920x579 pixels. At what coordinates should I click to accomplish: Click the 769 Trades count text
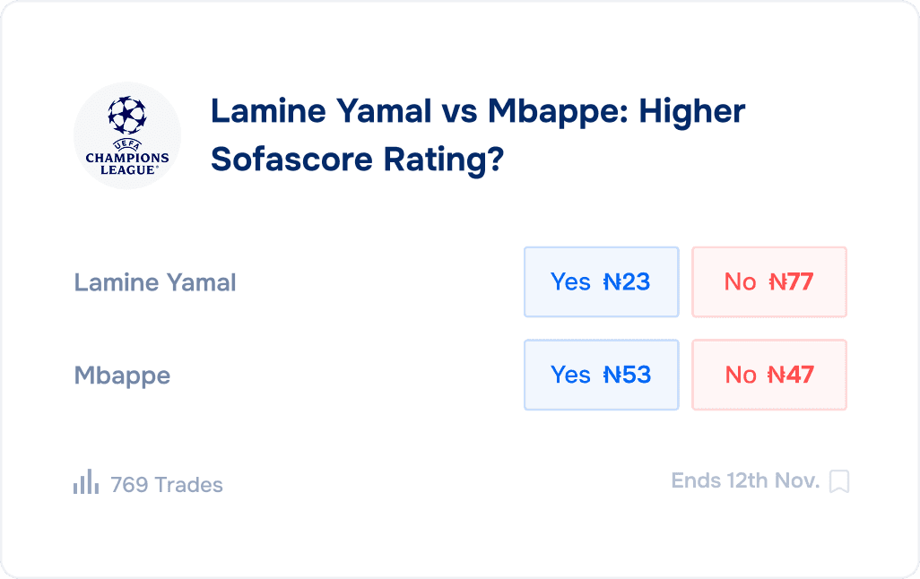click(x=166, y=485)
